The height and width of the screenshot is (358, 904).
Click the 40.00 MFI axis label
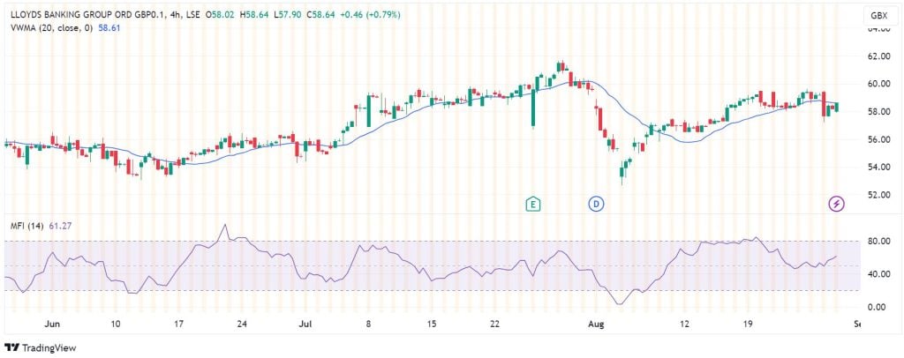point(878,274)
